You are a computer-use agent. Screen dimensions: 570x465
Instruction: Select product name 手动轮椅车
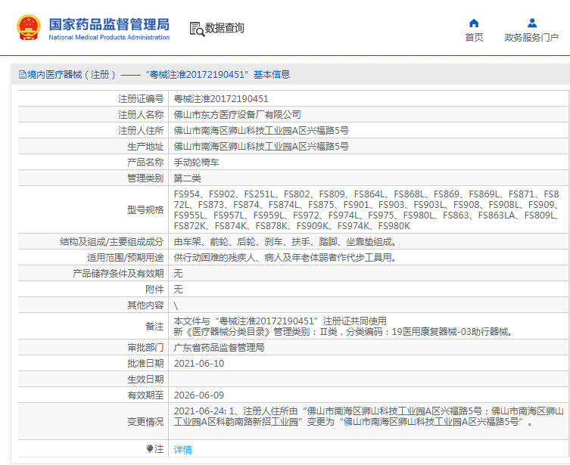coord(196,163)
